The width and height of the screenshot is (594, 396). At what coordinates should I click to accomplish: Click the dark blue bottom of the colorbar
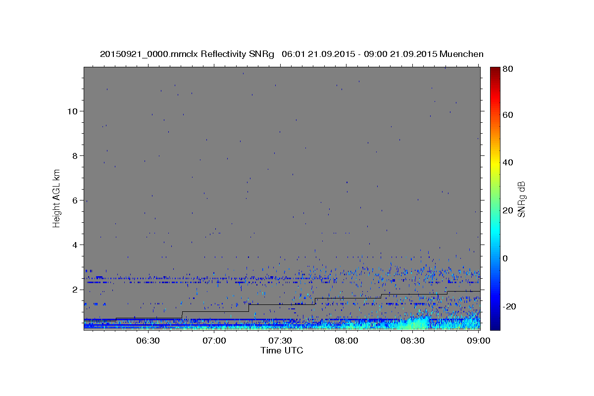(495, 324)
